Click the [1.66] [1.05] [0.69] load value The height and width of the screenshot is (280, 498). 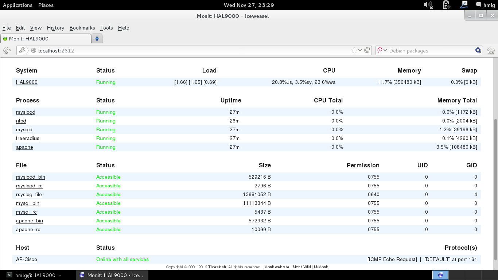coord(195,82)
